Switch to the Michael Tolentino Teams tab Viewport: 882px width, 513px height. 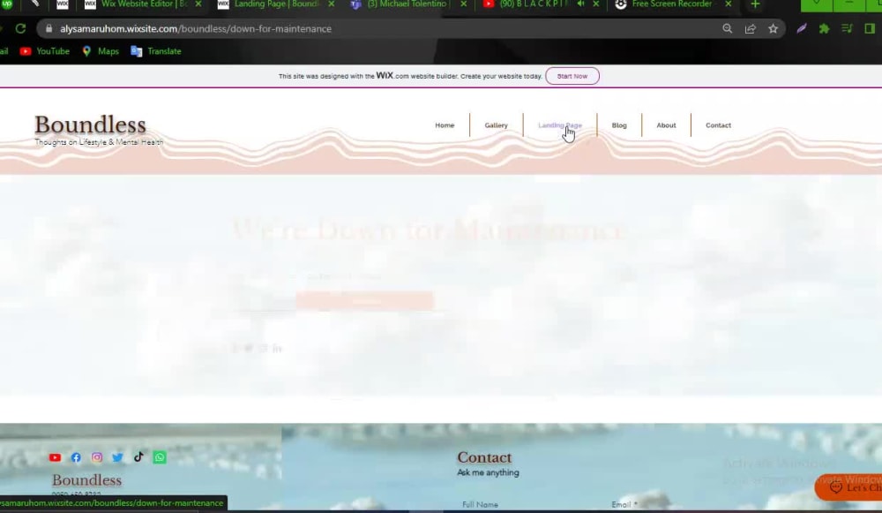click(406, 4)
